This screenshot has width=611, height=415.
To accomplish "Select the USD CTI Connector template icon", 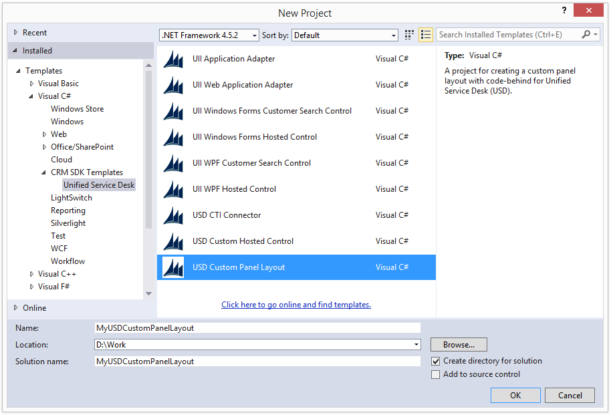I will coord(173,215).
